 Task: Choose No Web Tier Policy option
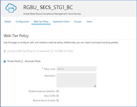tap(52, 51)
